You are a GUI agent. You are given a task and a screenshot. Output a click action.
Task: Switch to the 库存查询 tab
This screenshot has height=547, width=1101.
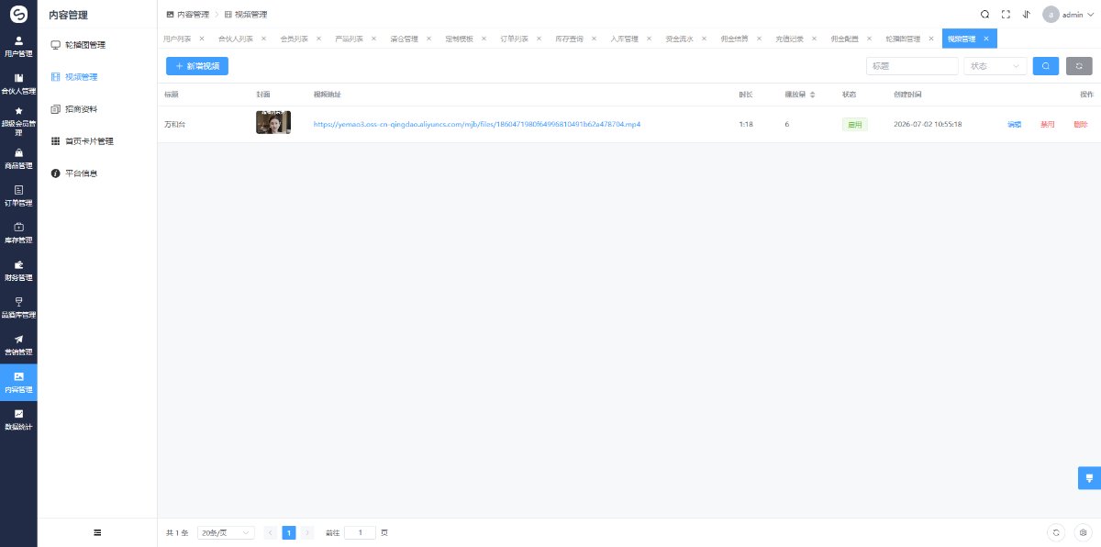pyautogui.click(x=569, y=39)
